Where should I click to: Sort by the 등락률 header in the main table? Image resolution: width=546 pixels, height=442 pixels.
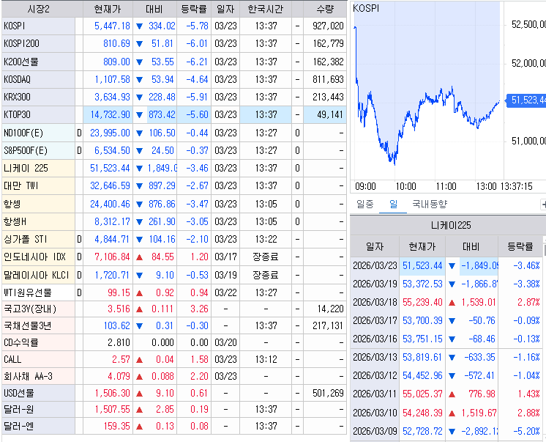point(194,8)
